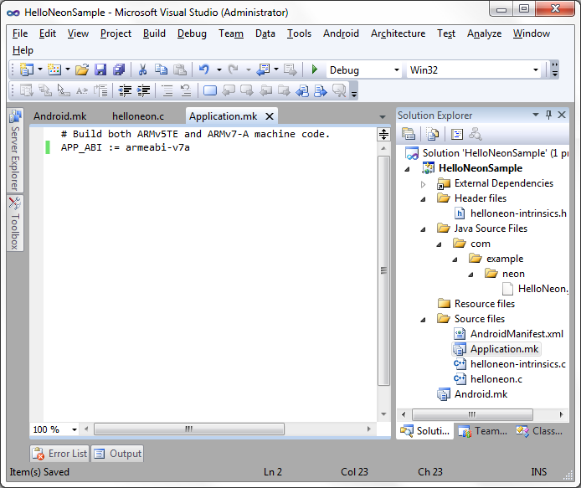Collapse the Header files folder
Screen dimensions: 581x488
(x=423, y=199)
